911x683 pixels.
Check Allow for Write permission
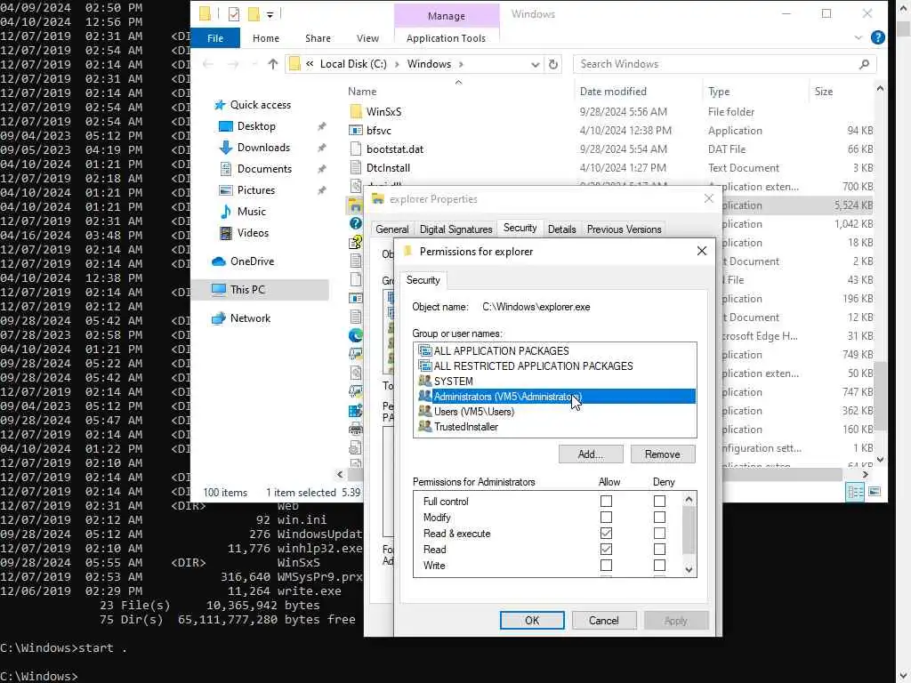(x=606, y=565)
